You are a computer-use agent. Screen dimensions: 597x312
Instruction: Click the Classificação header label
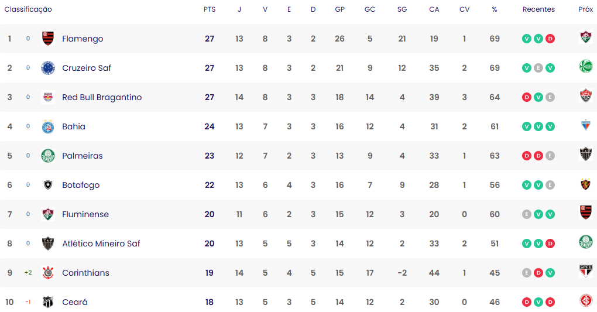[28, 9]
